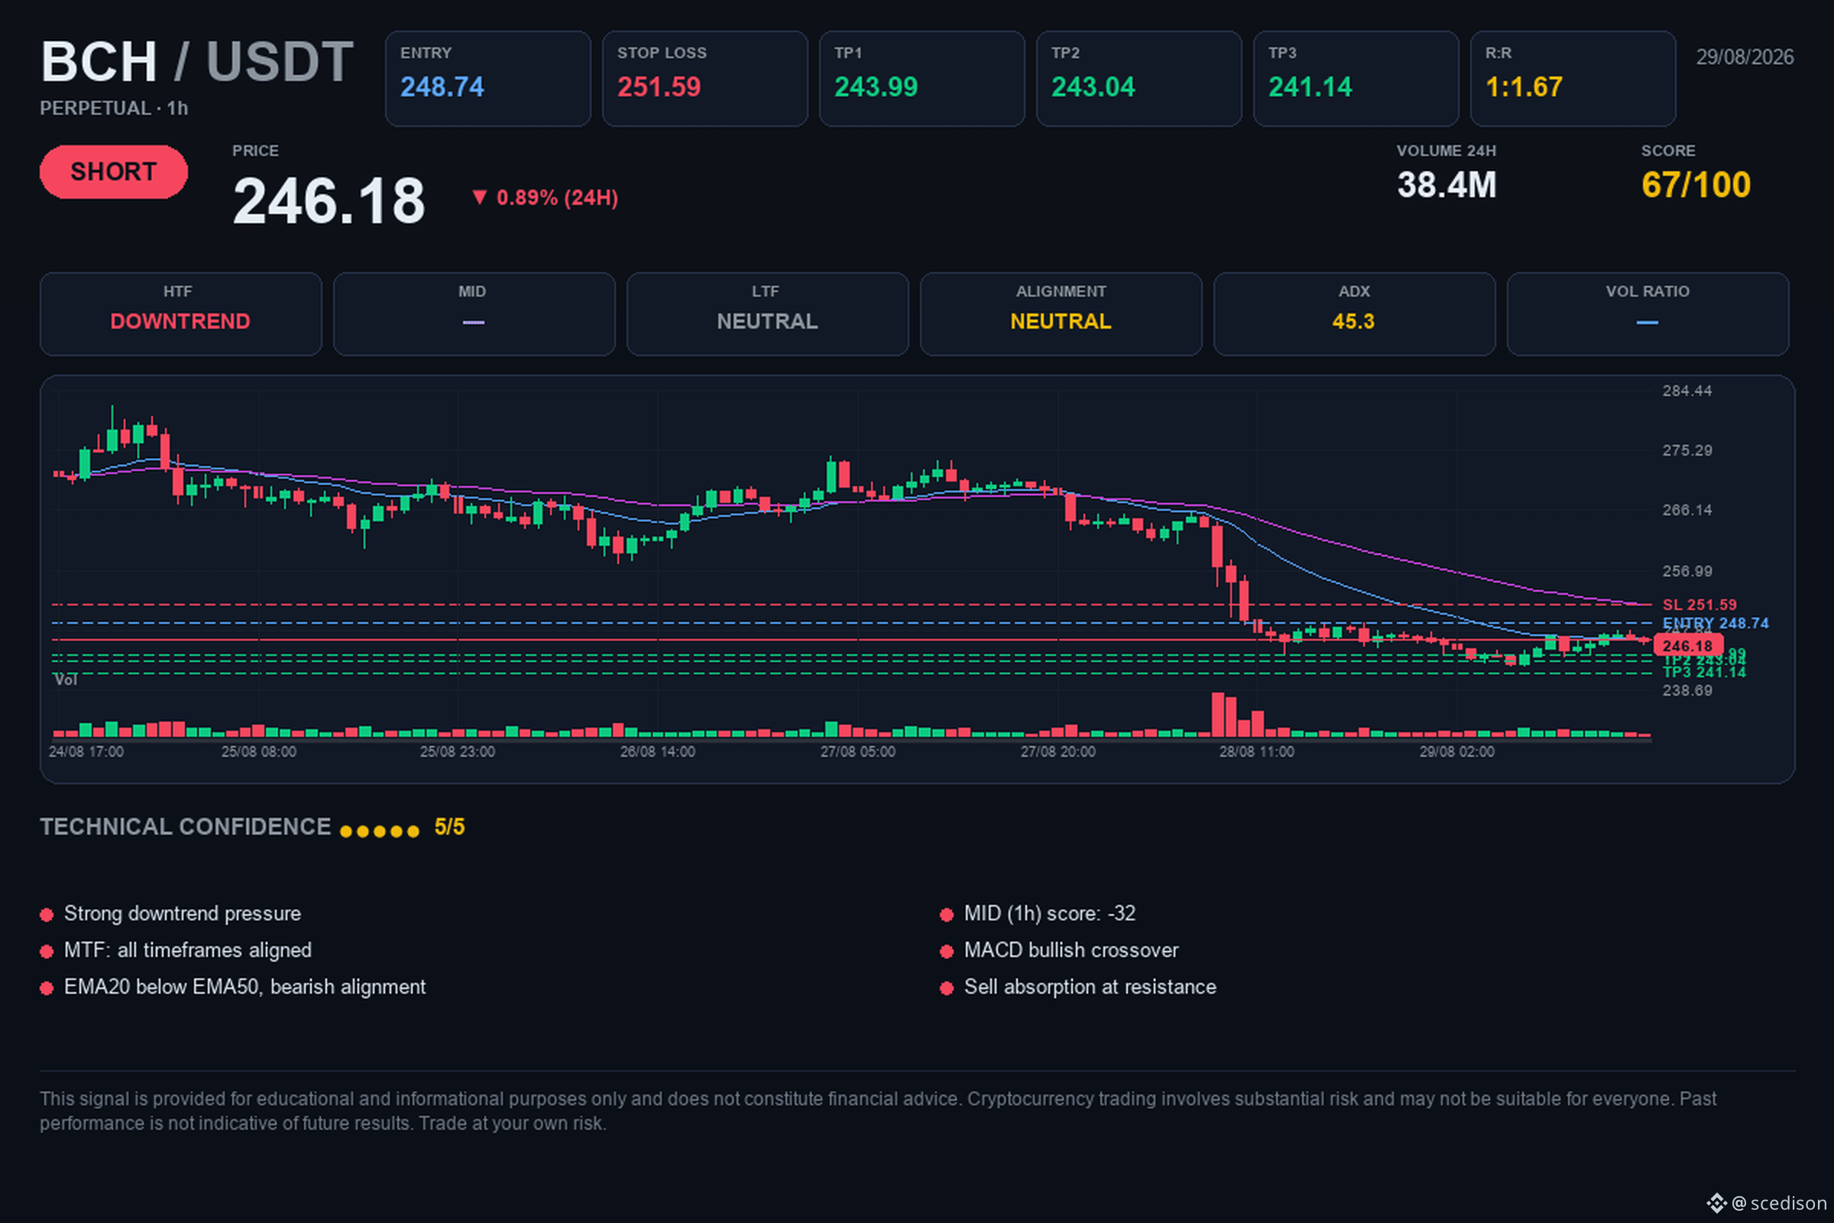1834x1223 pixels.
Task: Select the TP1 card with 243.99
Action: [922, 79]
